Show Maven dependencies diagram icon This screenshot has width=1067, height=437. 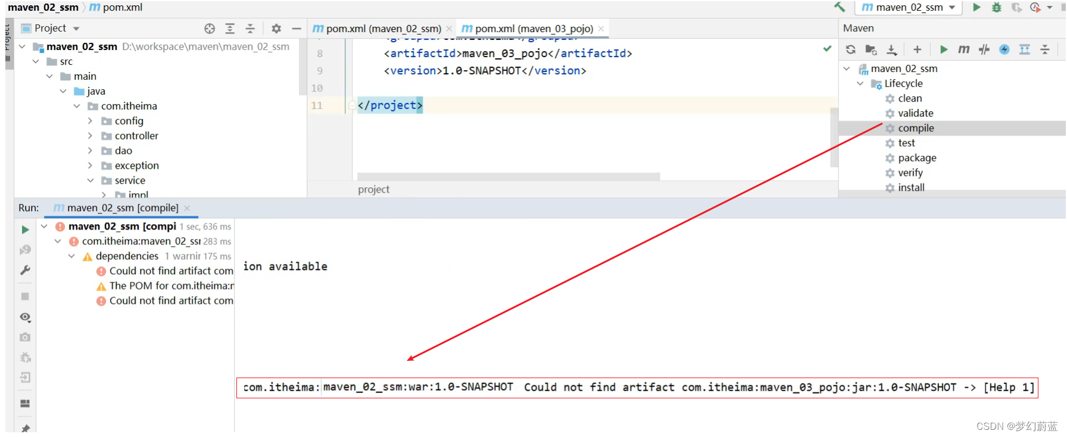pos(1025,49)
